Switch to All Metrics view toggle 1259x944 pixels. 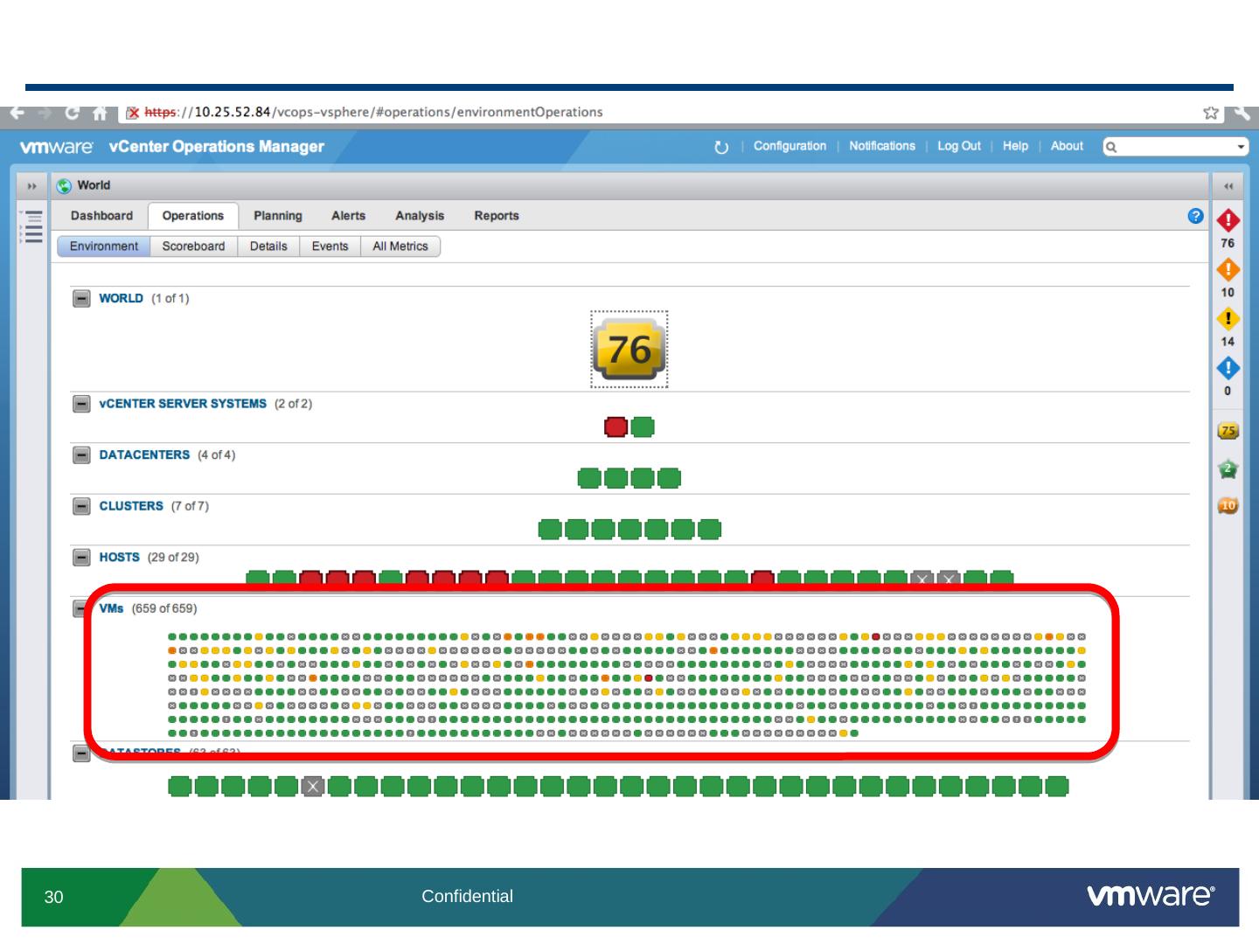tap(400, 246)
